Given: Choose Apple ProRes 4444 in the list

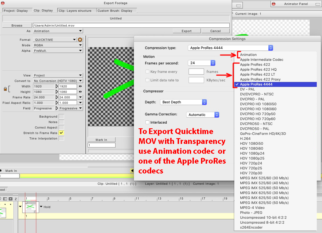Looking at the screenshot, I should coord(275,84).
